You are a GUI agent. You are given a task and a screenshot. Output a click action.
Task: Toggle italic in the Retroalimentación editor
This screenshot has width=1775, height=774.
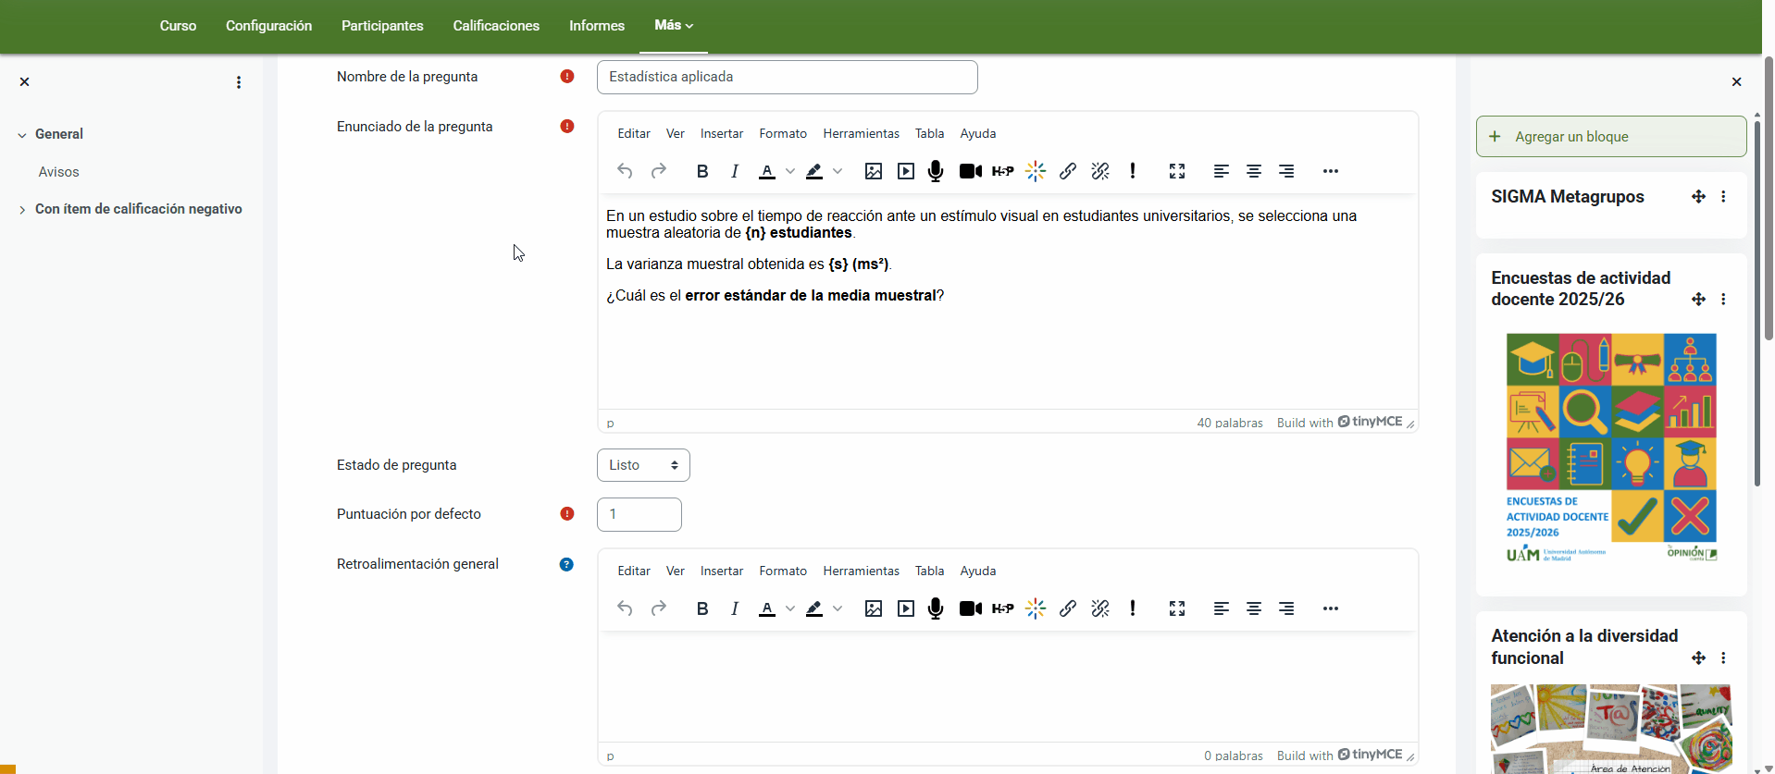[x=735, y=608]
